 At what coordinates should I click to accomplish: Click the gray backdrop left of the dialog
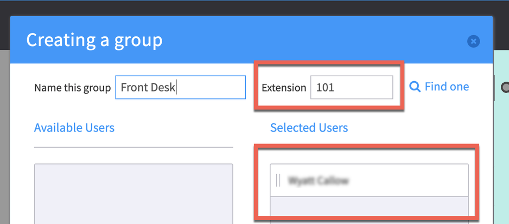tap(5, 135)
